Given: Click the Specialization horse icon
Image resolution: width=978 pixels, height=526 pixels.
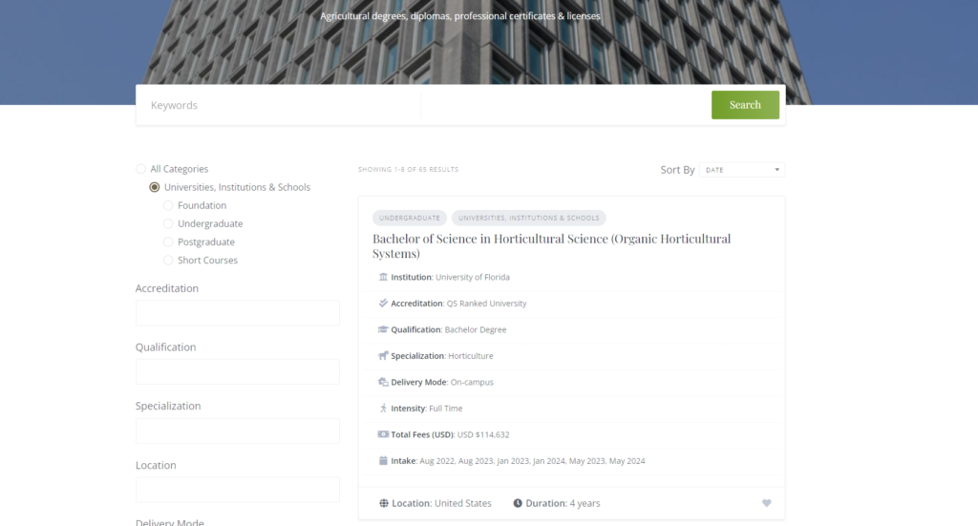Looking at the screenshot, I should pyautogui.click(x=383, y=356).
